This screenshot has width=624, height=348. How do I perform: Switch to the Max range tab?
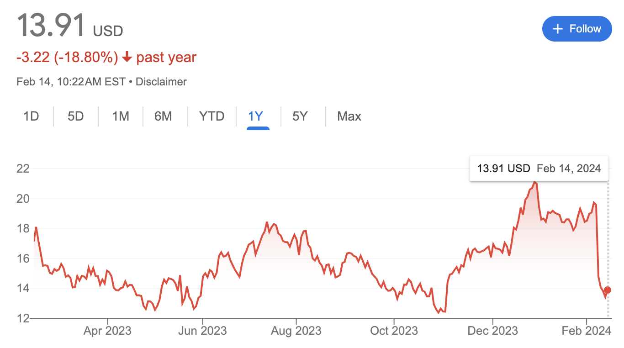(349, 116)
